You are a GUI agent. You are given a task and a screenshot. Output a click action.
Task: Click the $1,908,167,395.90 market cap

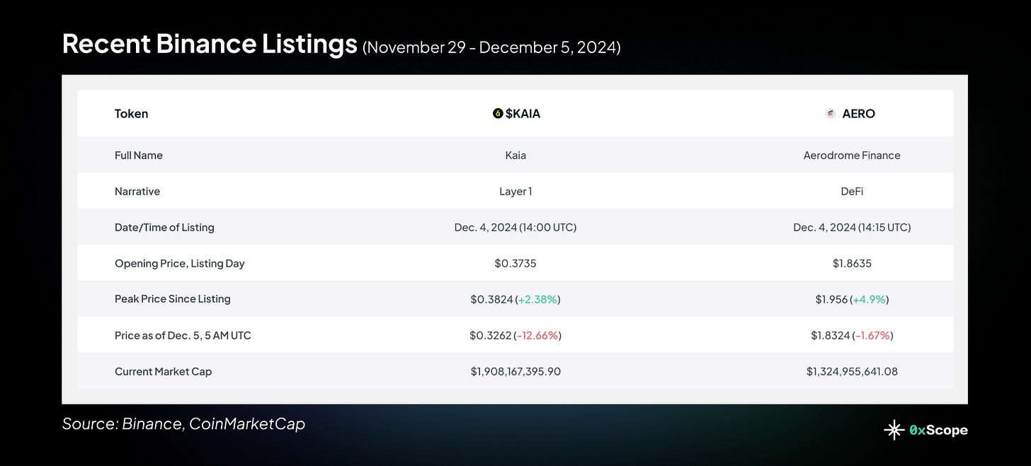(x=515, y=371)
